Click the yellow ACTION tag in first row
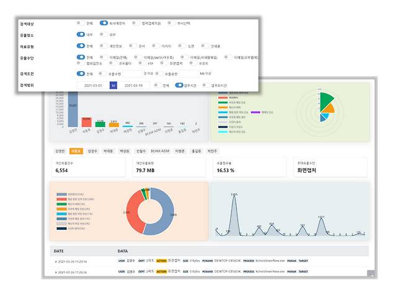Screen dimensions: 408x293 click(x=161, y=261)
